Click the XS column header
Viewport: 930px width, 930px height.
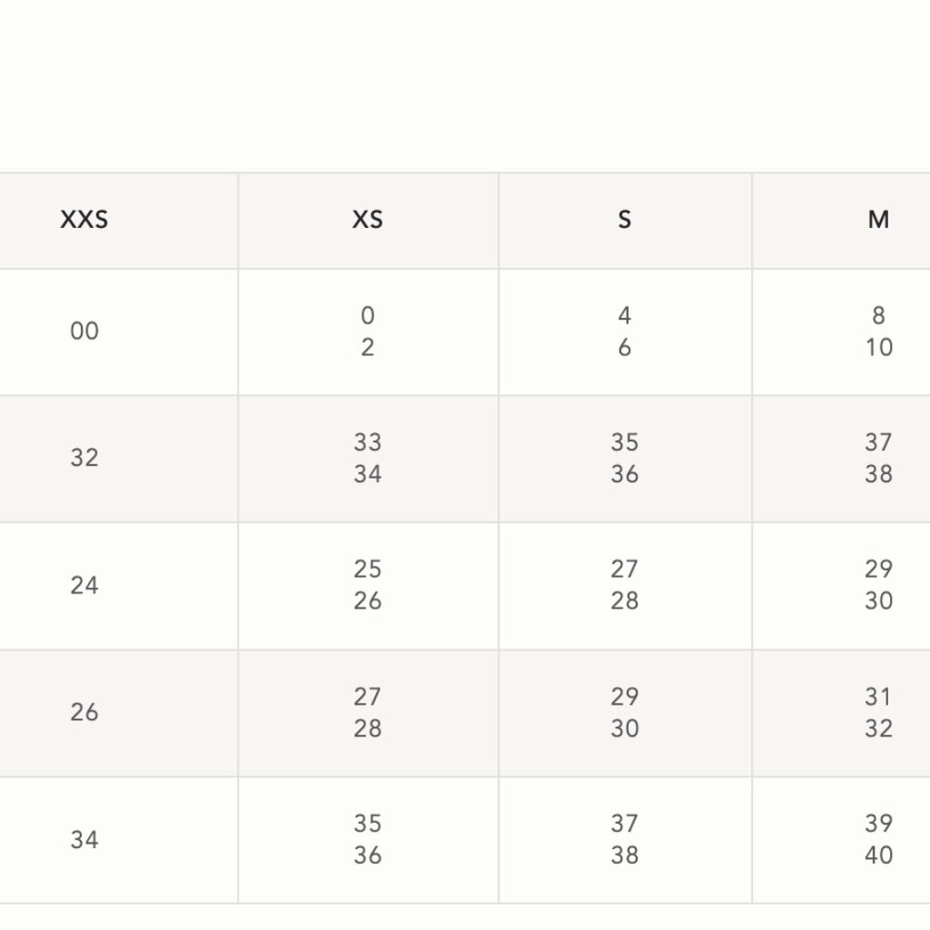(x=367, y=220)
